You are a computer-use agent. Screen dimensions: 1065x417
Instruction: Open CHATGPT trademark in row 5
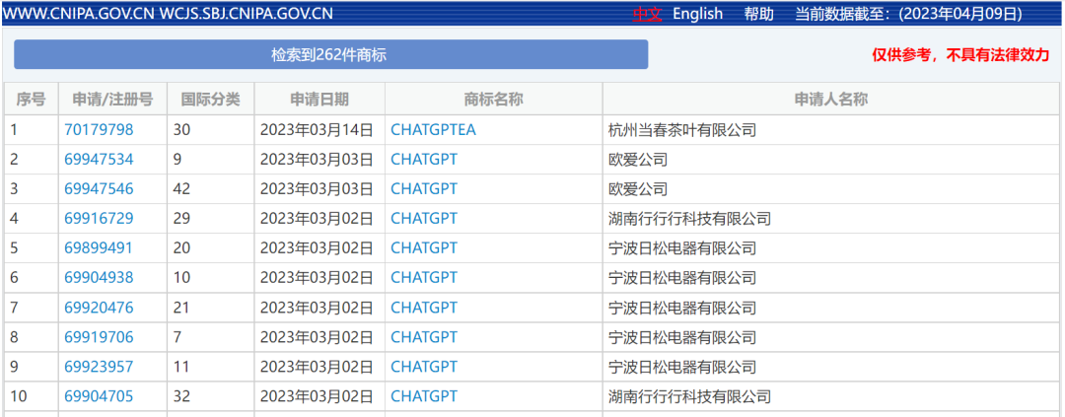tap(424, 247)
